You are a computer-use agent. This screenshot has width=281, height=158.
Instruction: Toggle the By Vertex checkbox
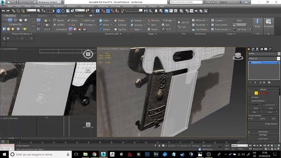click(x=250, y=97)
